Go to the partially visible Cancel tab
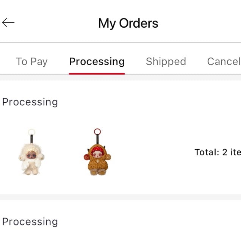Screen dimensions: 241x241 click(x=224, y=61)
